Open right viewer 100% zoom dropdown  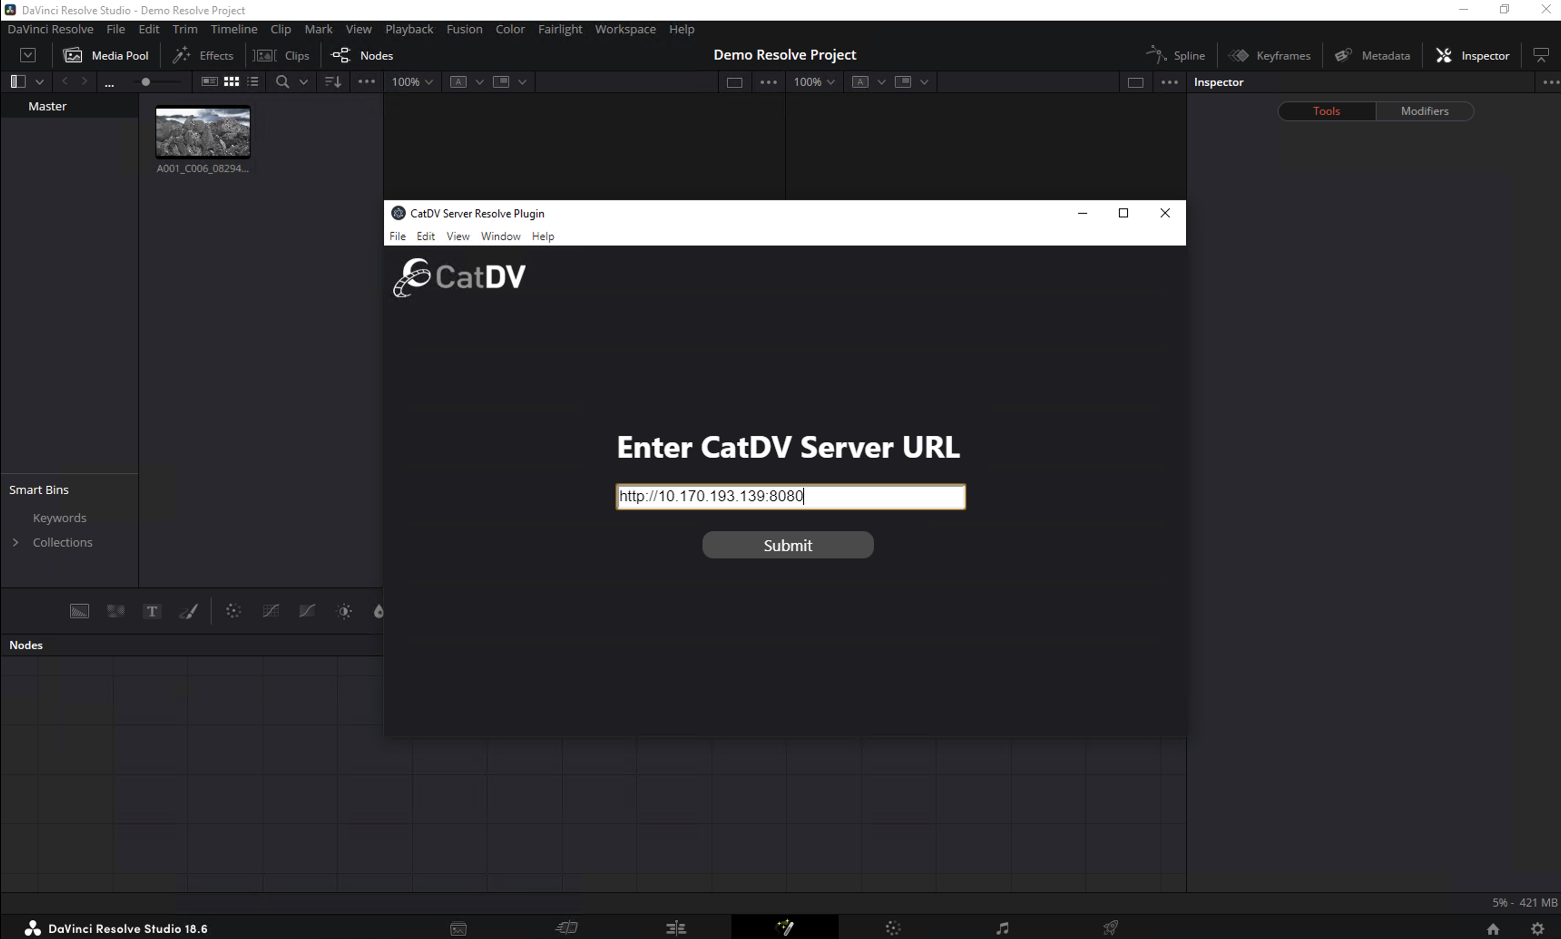814,82
